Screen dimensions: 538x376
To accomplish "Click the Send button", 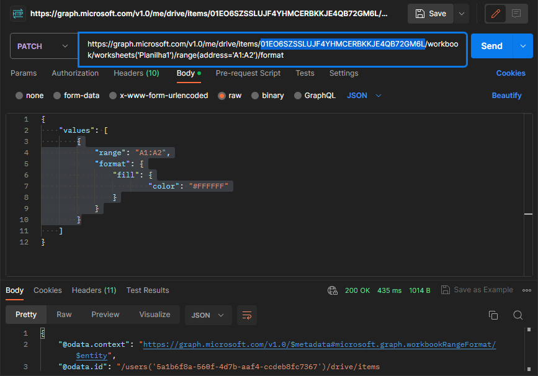I will coord(491,46).
